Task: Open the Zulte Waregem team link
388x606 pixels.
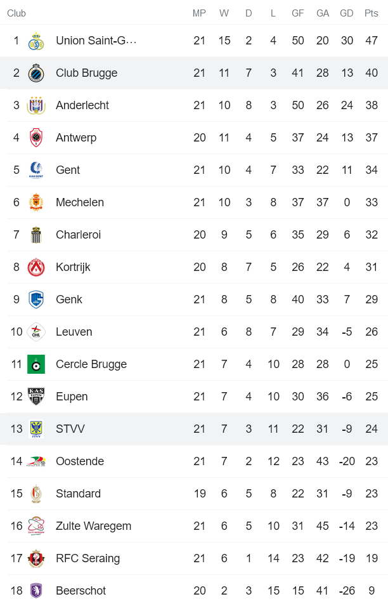Action: [x=93, y=526]
